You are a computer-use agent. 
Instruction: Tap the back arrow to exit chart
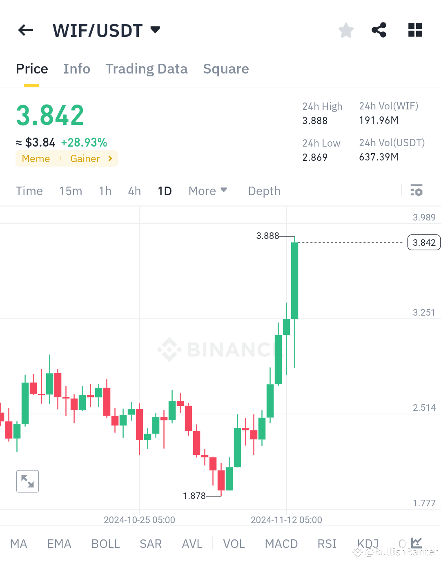coord(25,30)
